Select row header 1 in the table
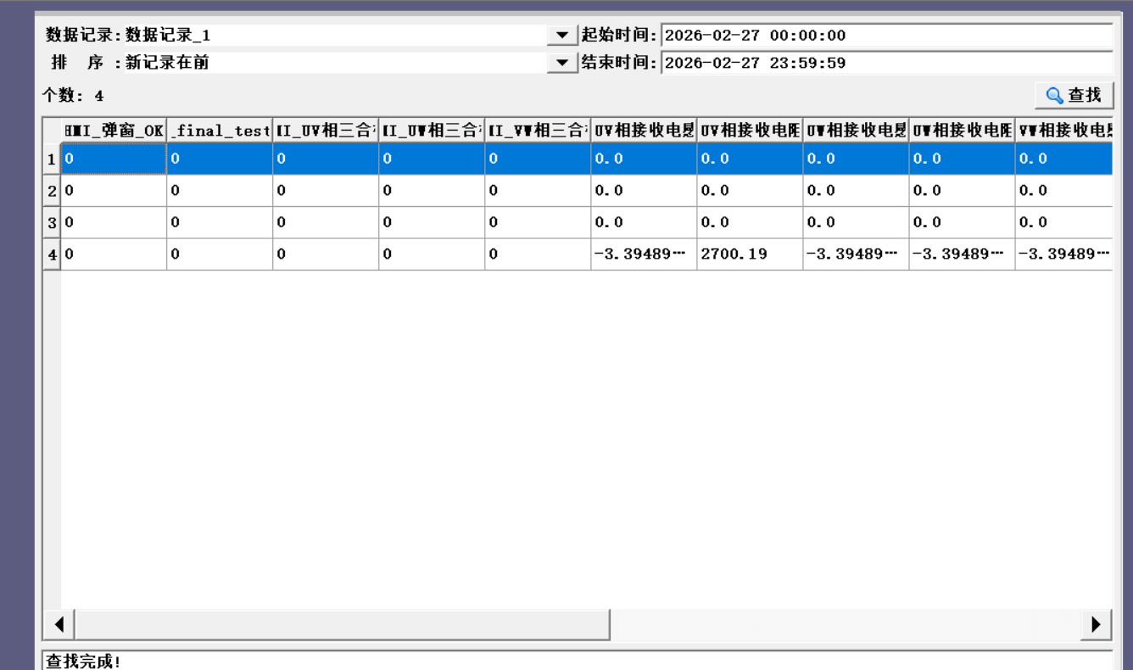 point(52,159)
